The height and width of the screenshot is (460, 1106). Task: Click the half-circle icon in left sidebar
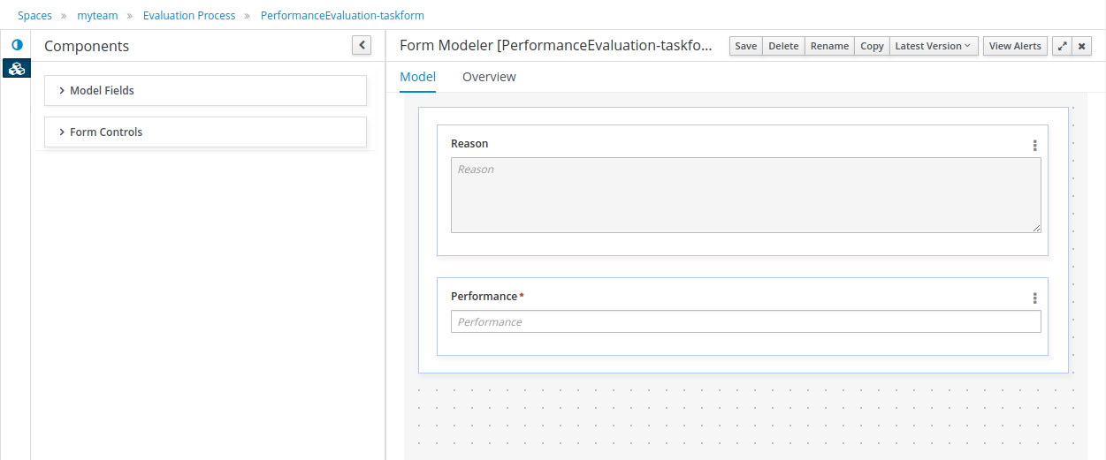pos(17,45)
